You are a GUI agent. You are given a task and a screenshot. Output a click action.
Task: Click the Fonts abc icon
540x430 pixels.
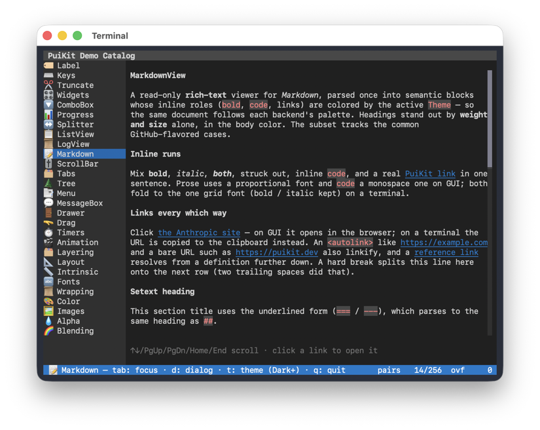[48, 282]
